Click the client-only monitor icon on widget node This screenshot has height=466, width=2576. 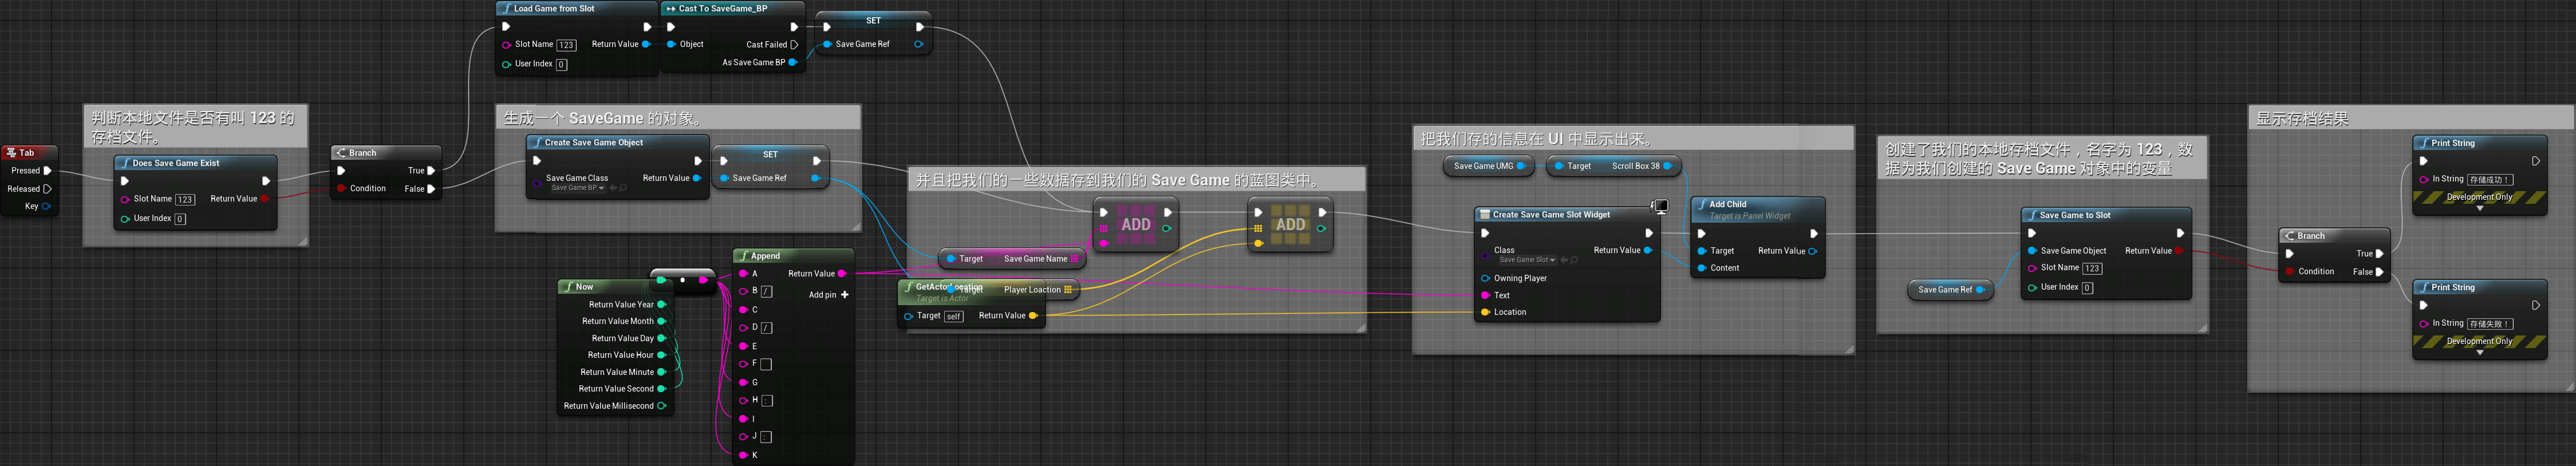point(1660,206)
